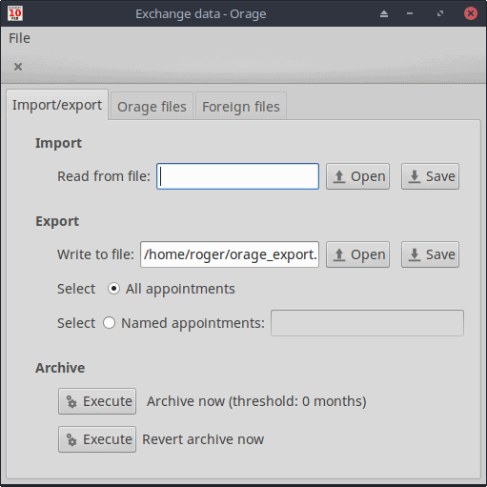Minimize the Exchange data window

pos(410,13)
